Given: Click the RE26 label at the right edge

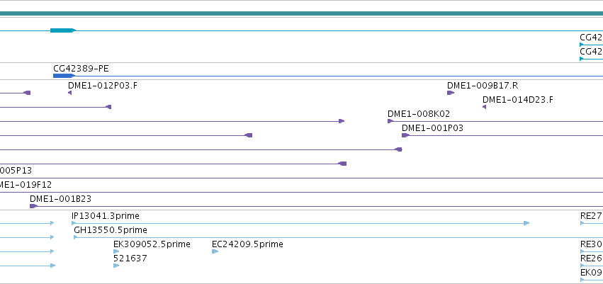Looking at the screenshot, I should 592,259.
